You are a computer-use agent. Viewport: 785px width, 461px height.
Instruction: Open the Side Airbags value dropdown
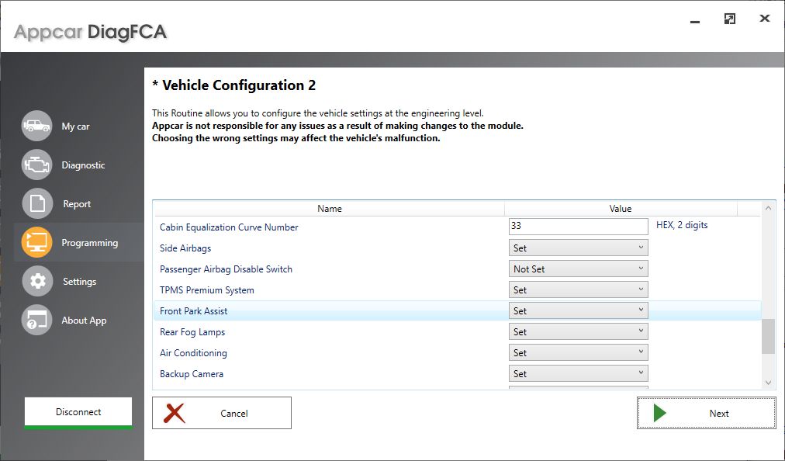[x=578, y=248]
